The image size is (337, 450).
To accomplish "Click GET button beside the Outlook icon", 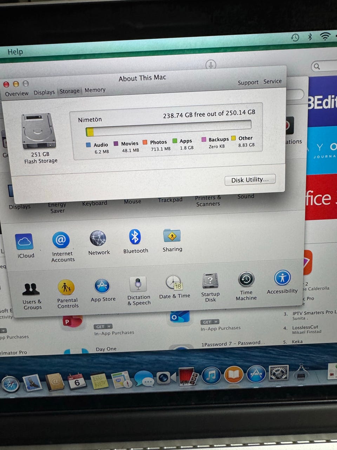I will (x=210, y=322).
